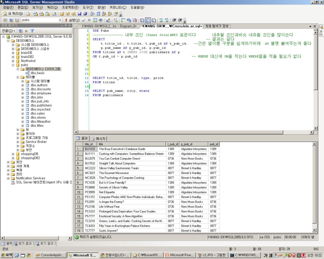
Task: Click the Save All icon
Action: click(85, 14)
